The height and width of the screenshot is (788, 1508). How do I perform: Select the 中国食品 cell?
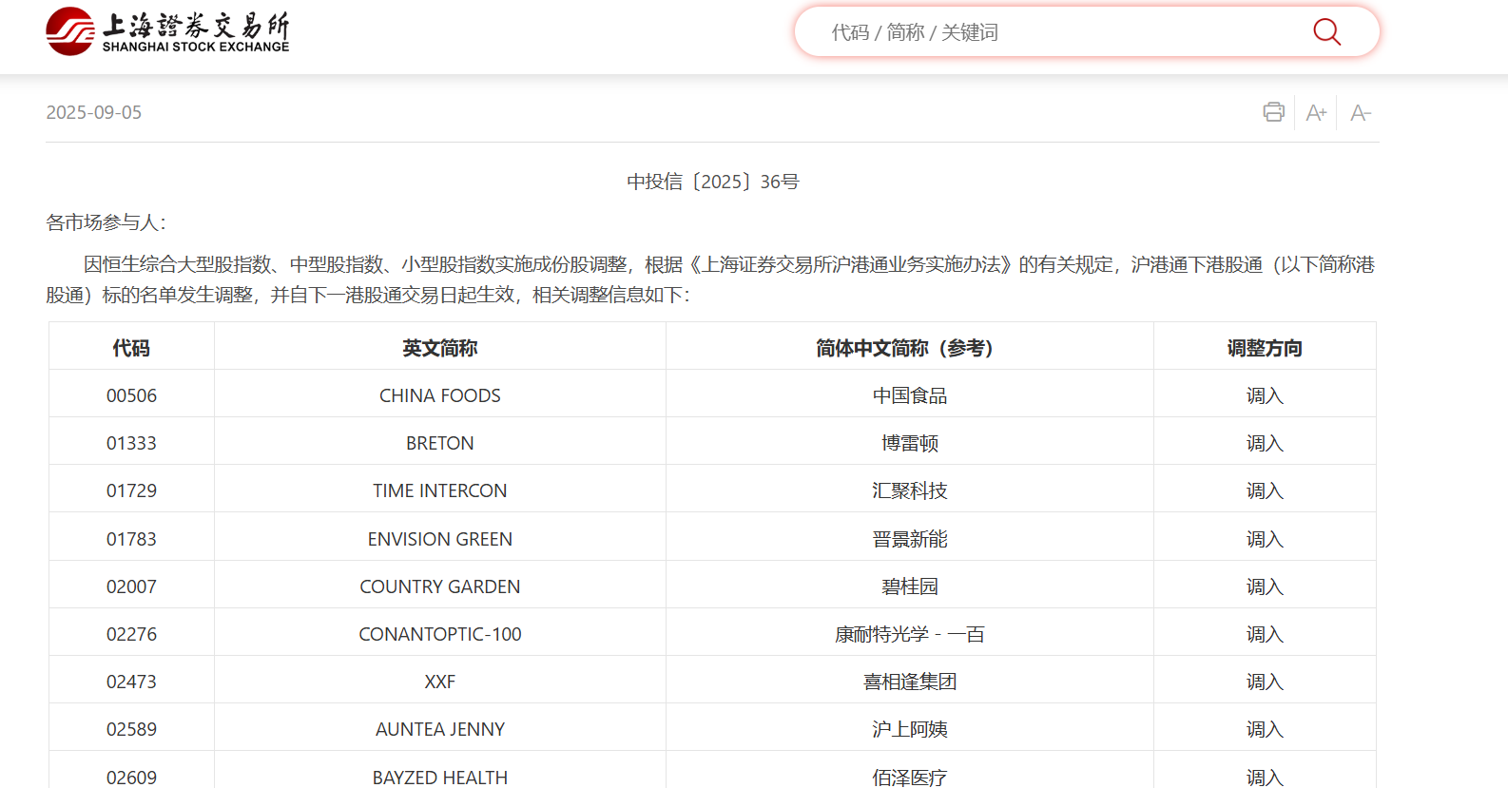point(910,395)
